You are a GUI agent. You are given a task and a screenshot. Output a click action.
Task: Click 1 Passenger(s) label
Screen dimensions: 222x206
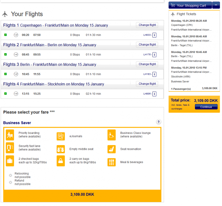tap(181, 89)
